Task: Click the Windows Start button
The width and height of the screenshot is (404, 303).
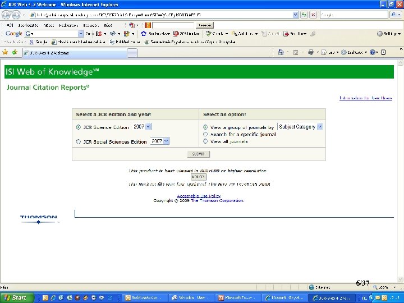Action: pyautogui.click(x=17, y=297)
